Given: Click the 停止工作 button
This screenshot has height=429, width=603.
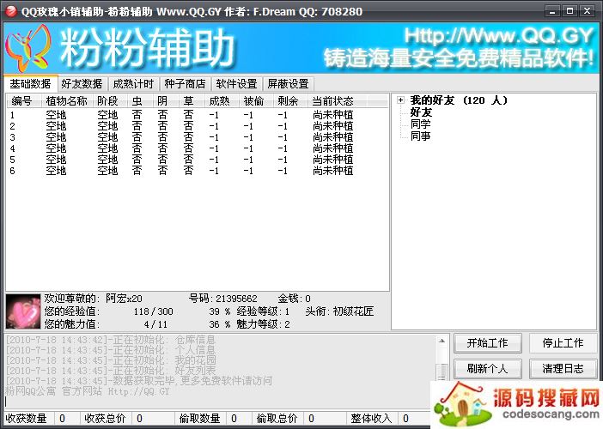Looking at the screenshot, I should pyautogui.click(x=563, y=343).
